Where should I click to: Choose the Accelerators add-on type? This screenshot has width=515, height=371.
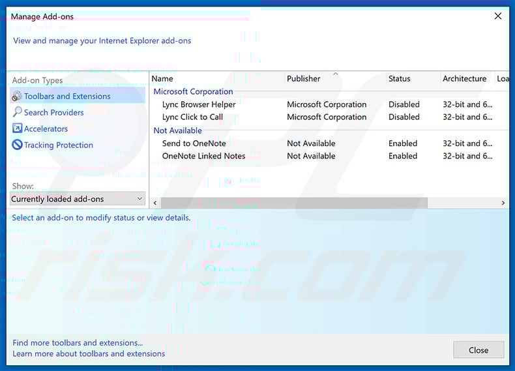point(46,129)
